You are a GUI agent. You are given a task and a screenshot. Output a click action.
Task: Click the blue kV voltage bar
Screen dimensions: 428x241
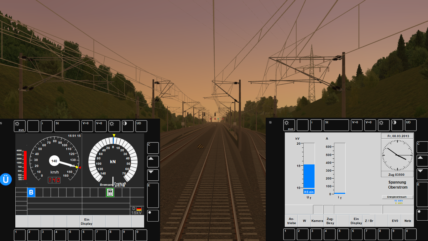[x=309, y=176]
